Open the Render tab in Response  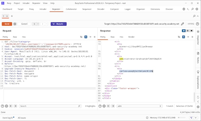[132, 37]
